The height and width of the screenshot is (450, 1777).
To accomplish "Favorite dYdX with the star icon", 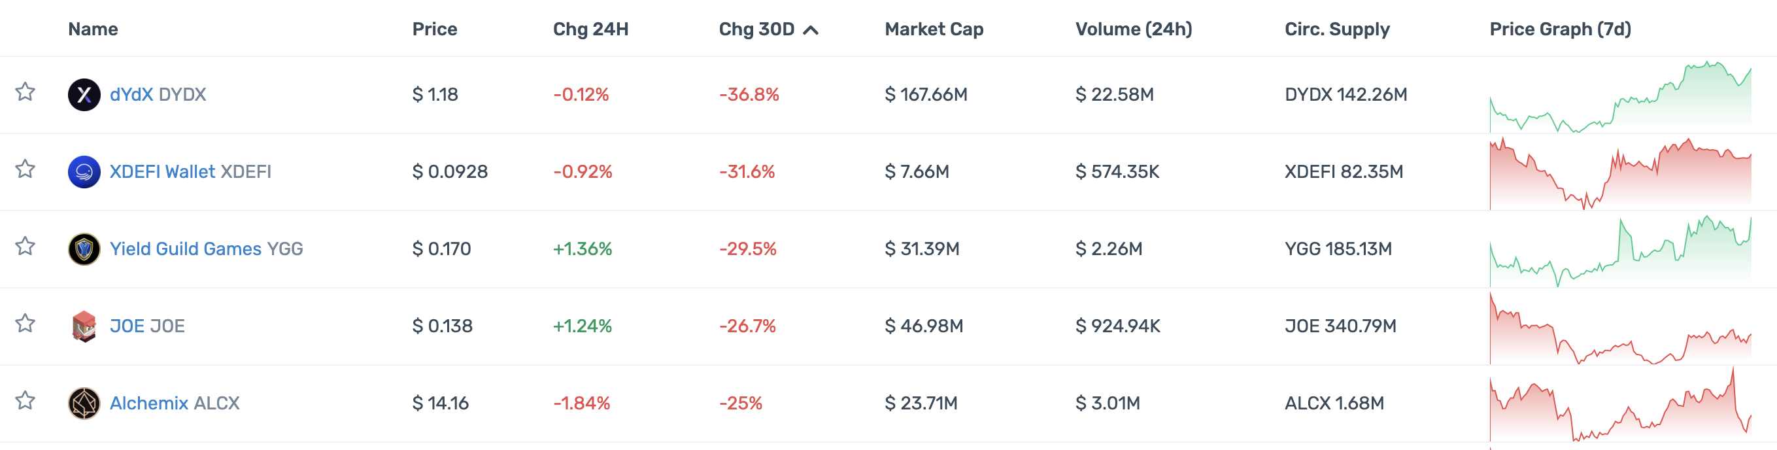I will pos(25,92).
